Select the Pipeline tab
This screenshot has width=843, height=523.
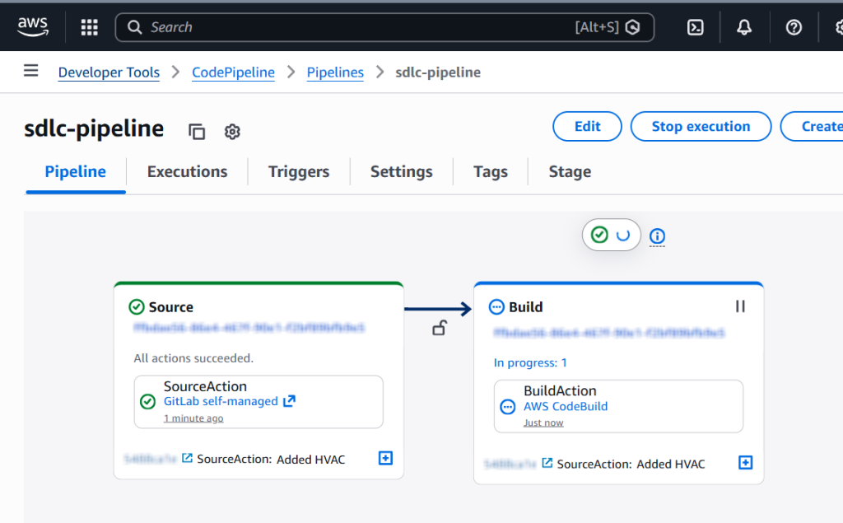(x=75, y=171)
